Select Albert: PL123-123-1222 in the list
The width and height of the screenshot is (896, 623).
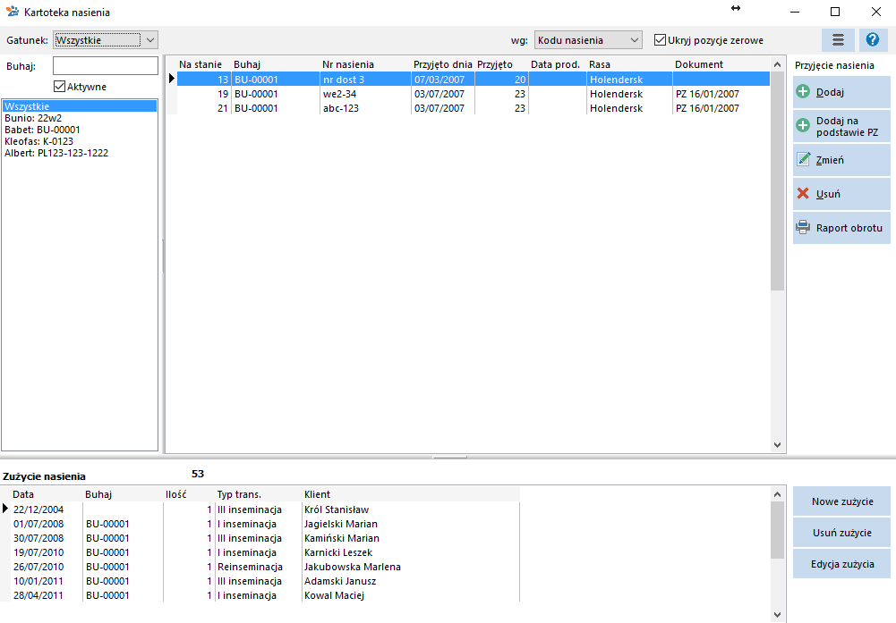click(x=80, y=153)
